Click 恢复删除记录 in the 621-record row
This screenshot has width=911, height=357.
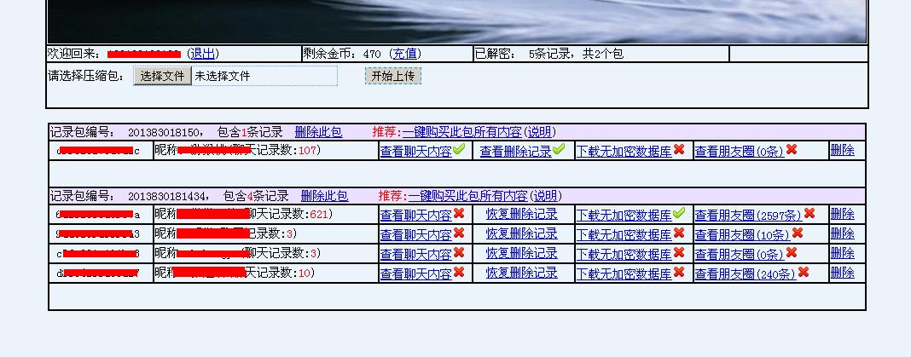point(522,214)
